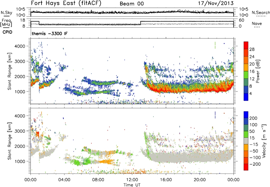Viewport: 270px width, 187px height.
Task: Click the 'Slant Range [km]' label of velocity panel
Action: click(9, 141)
